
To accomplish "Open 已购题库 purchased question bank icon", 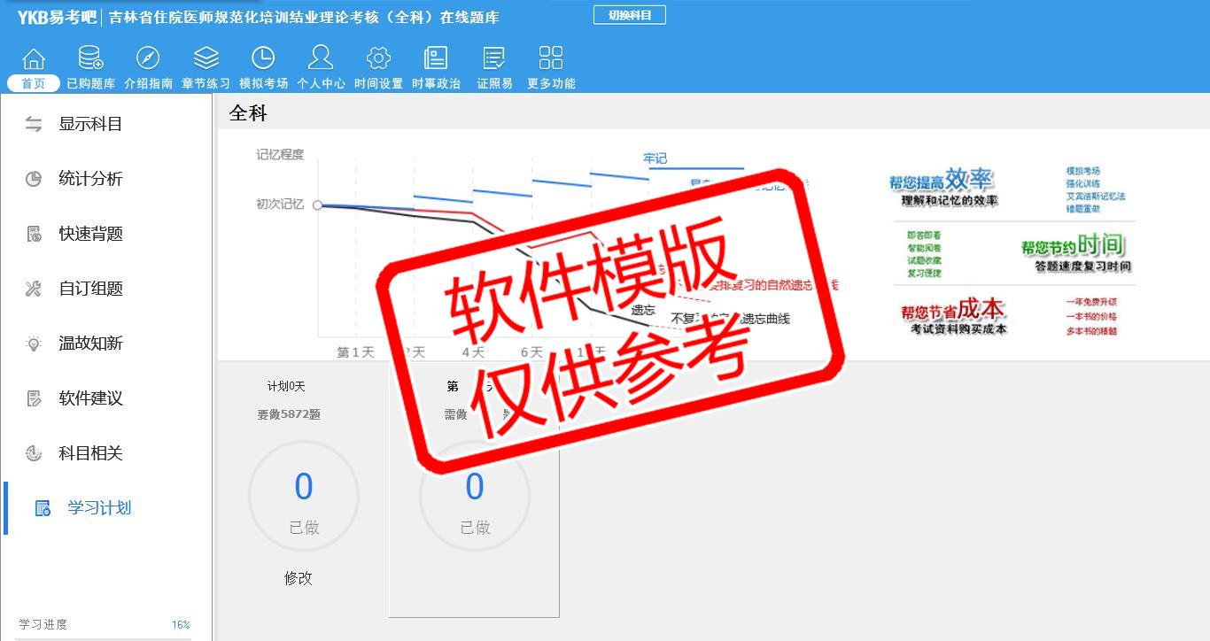I will (90, 59).
